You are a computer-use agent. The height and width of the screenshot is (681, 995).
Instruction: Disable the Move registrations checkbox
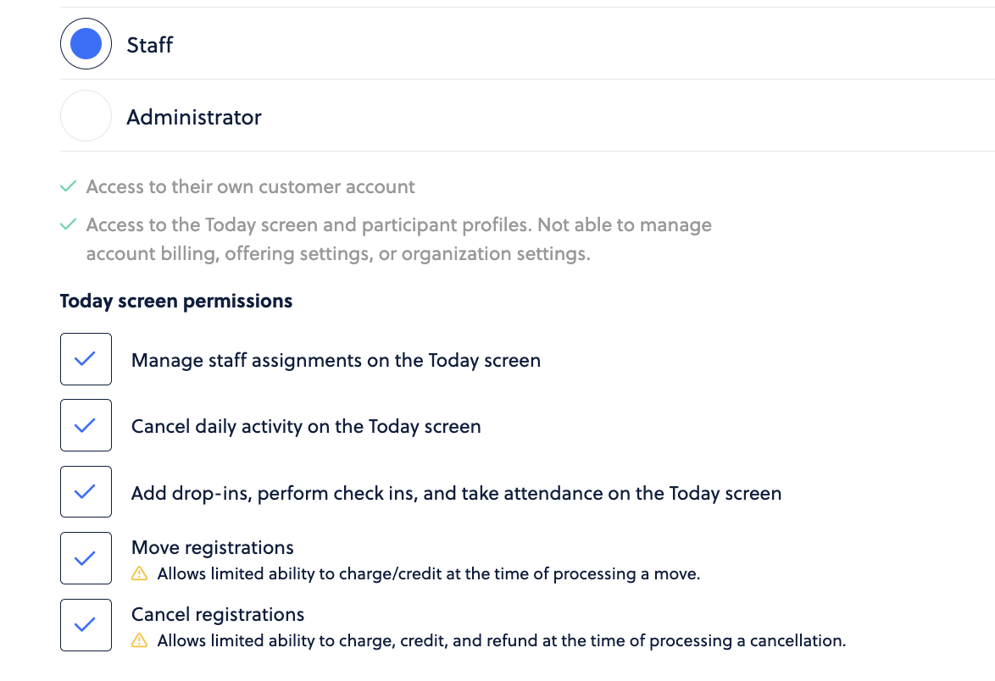coord(86,558)
